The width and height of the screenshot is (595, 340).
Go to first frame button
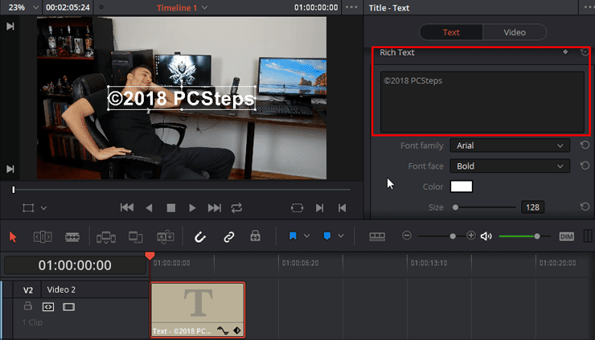(127, 207)
